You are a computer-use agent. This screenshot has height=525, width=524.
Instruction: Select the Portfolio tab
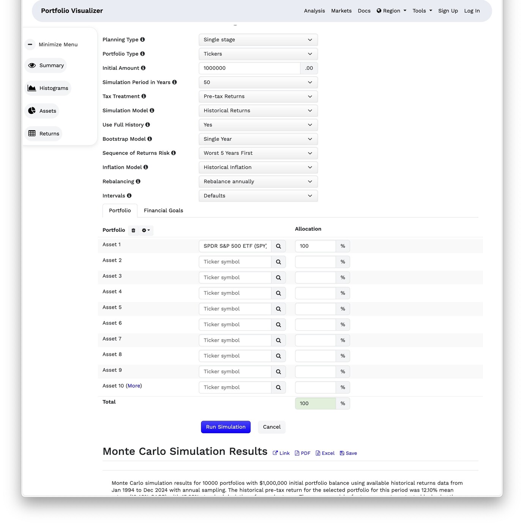pyautogui.click(x=120, y=211)
